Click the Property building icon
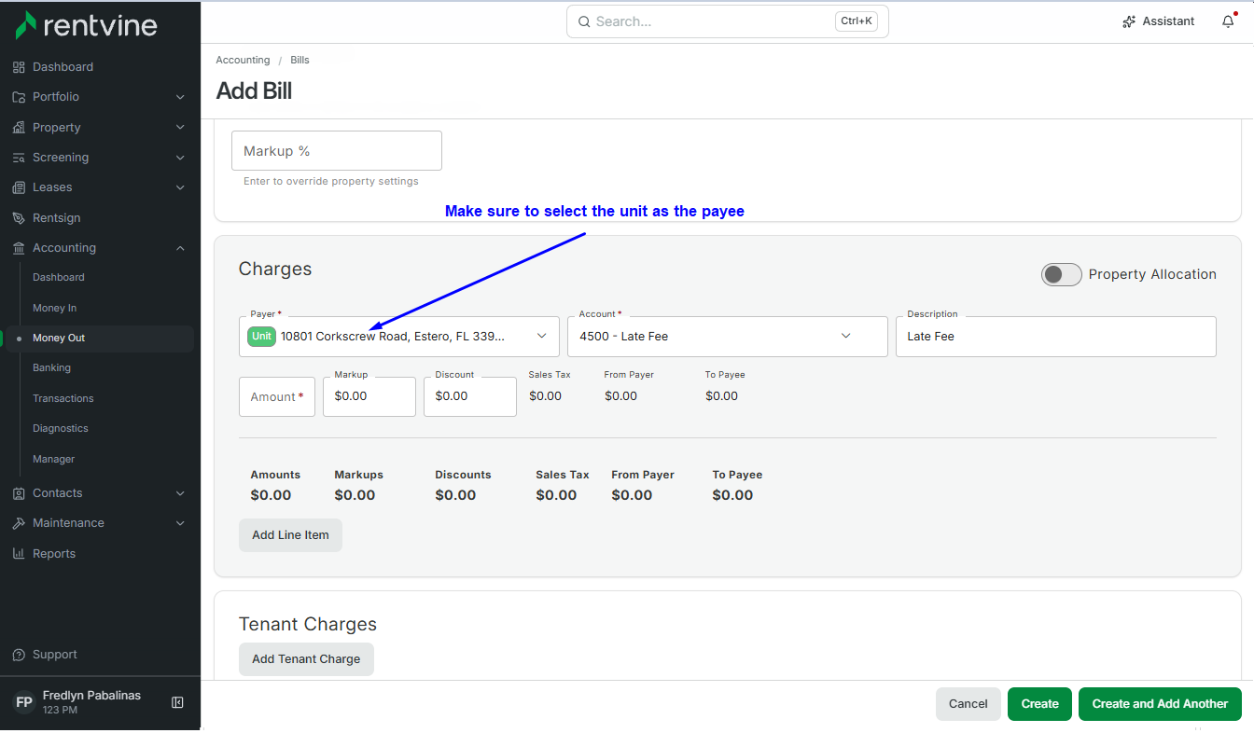 [19, 128]
